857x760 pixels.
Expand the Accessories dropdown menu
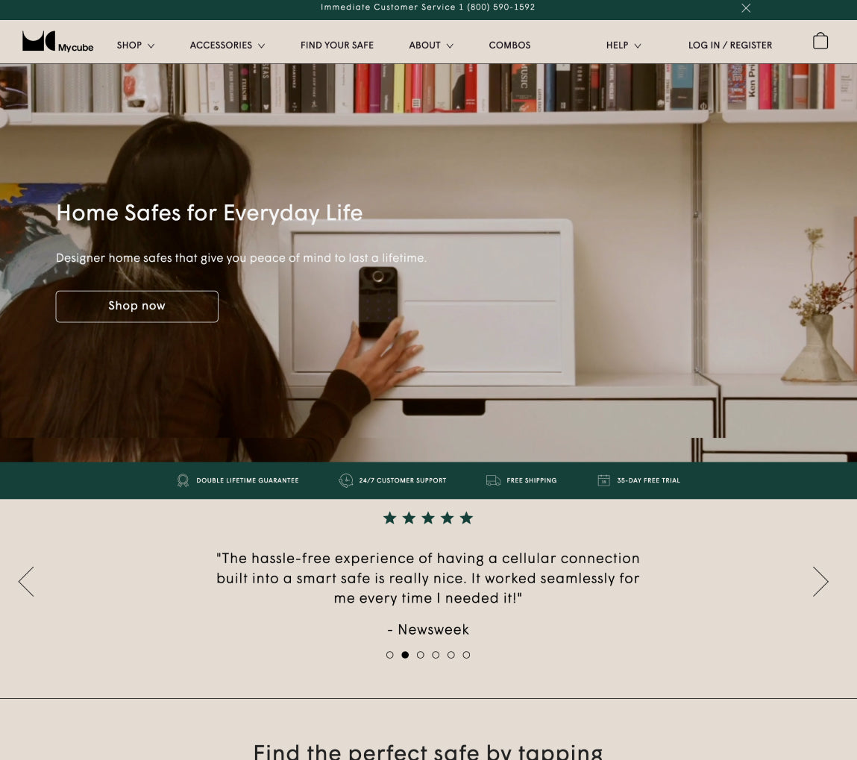point(227,45)
